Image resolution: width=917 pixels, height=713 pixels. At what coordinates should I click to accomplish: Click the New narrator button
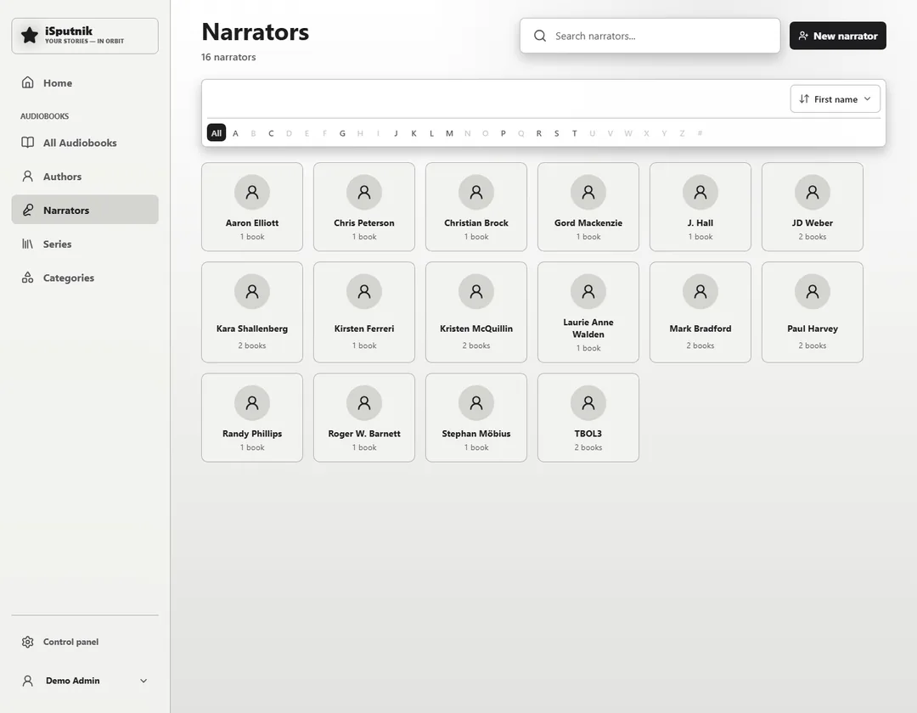click(837, 36)
